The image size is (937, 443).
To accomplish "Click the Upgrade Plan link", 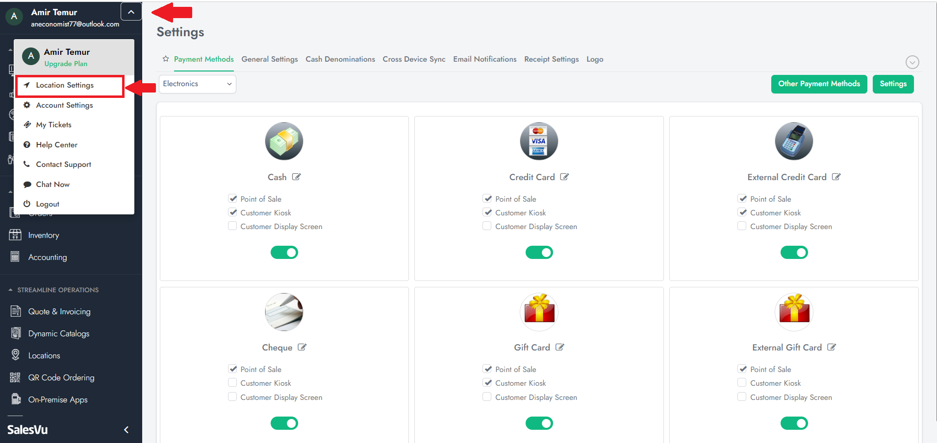I will tap(66, 64).
